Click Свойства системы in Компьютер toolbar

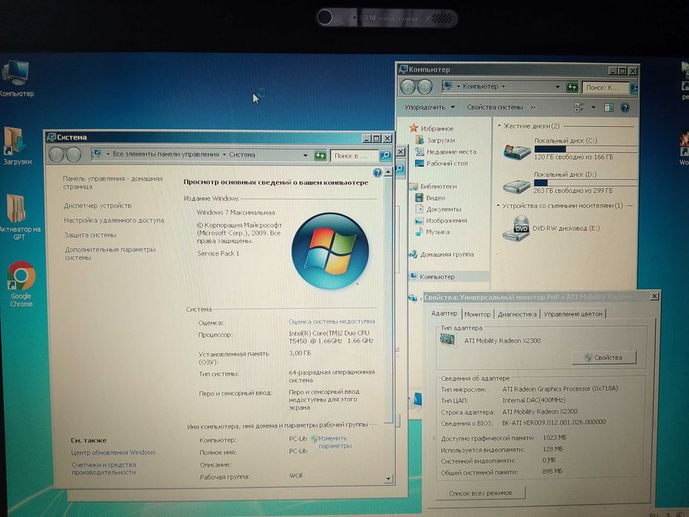click(x=495, y=107)
